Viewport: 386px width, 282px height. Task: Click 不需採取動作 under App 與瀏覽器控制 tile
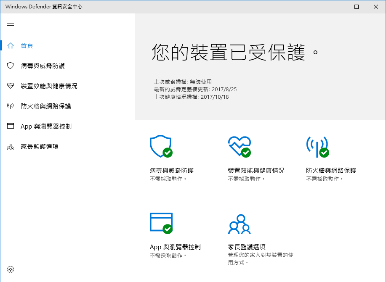pyautogui.click(x=168, y=255)
